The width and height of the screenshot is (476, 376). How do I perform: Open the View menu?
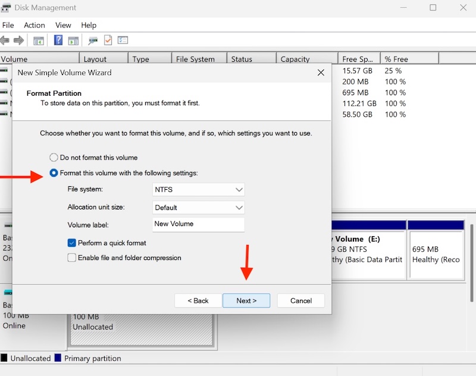(x=63, y=25)
